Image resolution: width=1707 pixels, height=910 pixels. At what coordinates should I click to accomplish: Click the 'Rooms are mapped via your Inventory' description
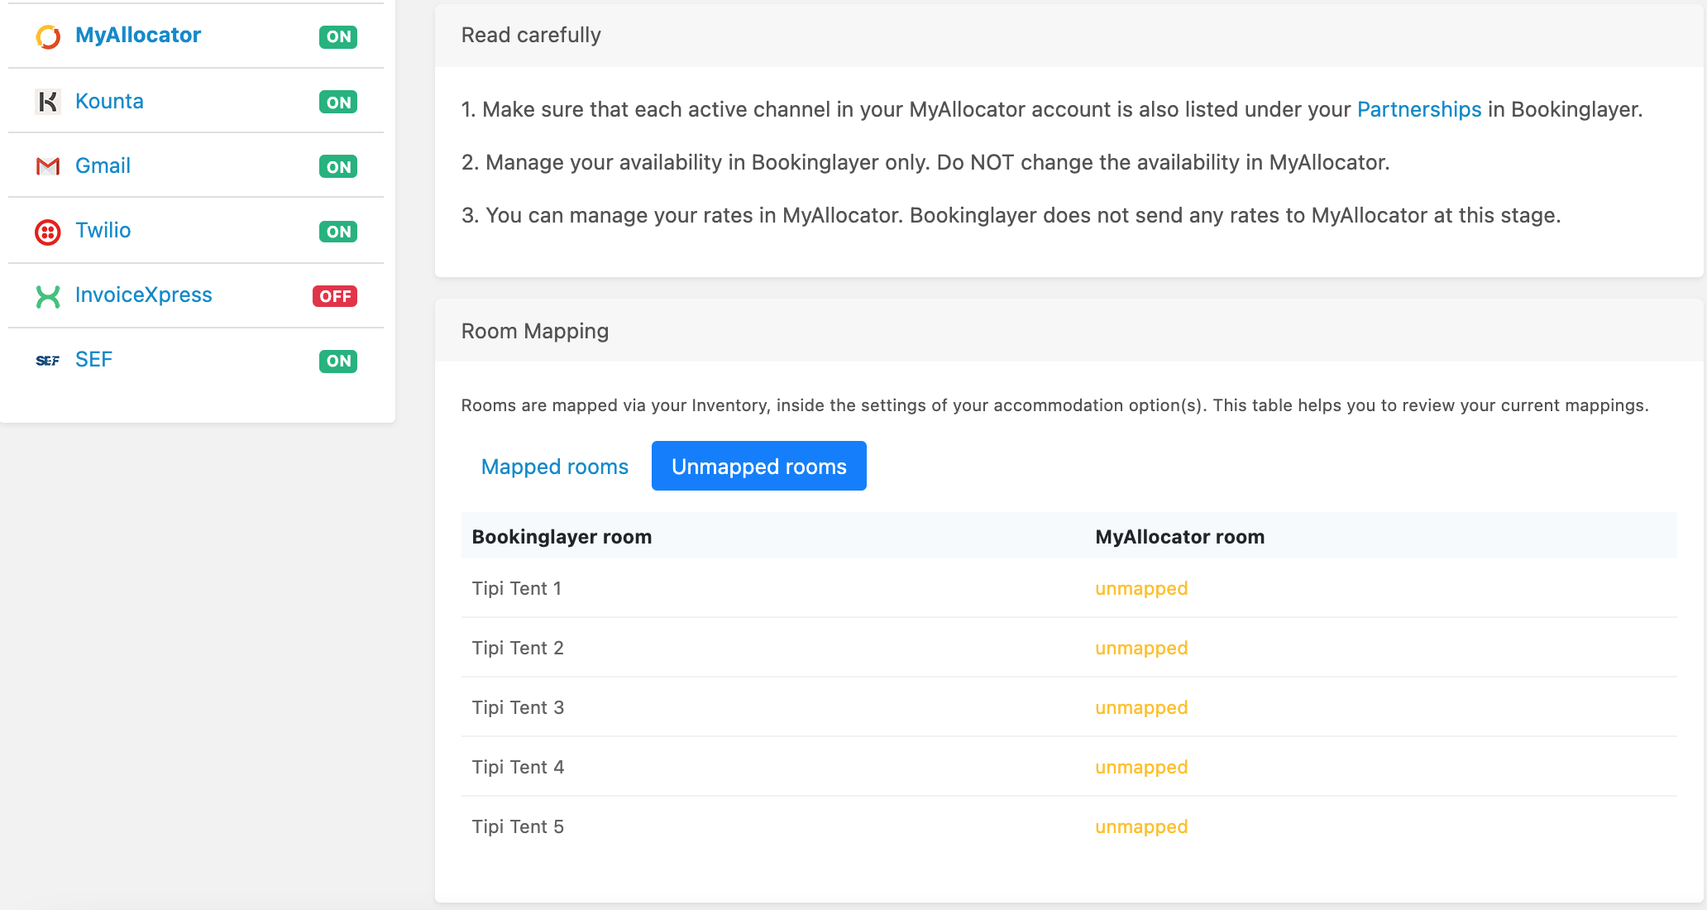pyautogui.click(x=1054, y=405)
